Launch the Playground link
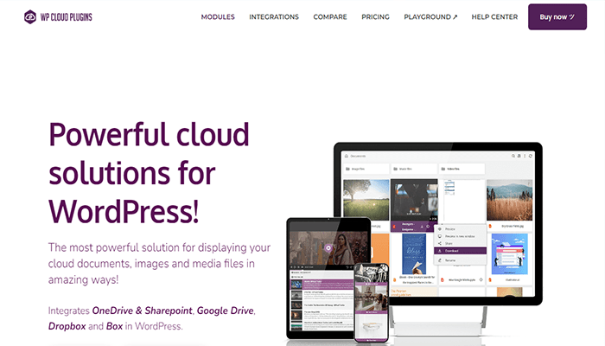This screenshot has height=346, width=605. pyautogui.click(x=430, y=17)
